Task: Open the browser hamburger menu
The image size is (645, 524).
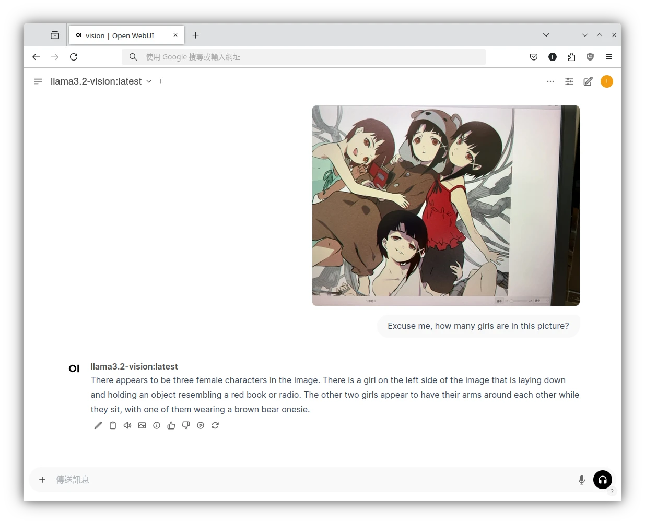Action: [609, 57]
